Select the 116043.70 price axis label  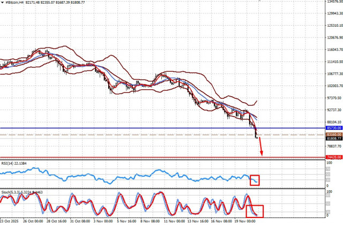335,50
